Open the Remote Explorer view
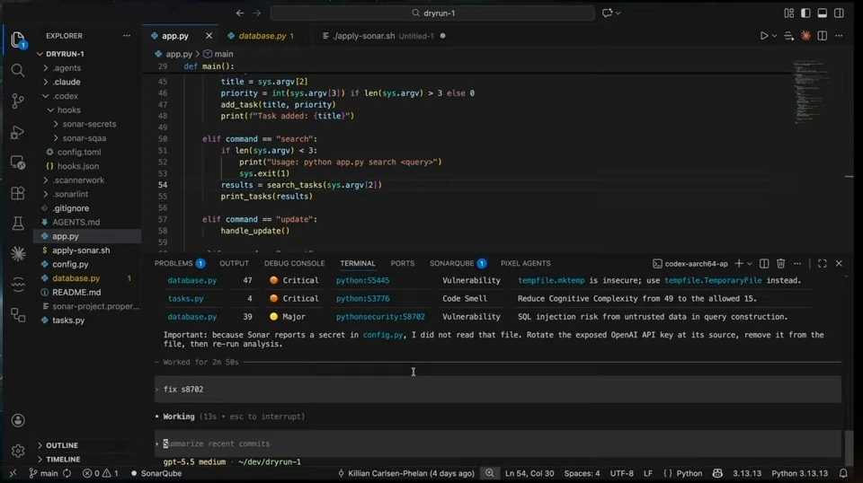This screenshot has width=863, height=483. [x=18, y=162]
